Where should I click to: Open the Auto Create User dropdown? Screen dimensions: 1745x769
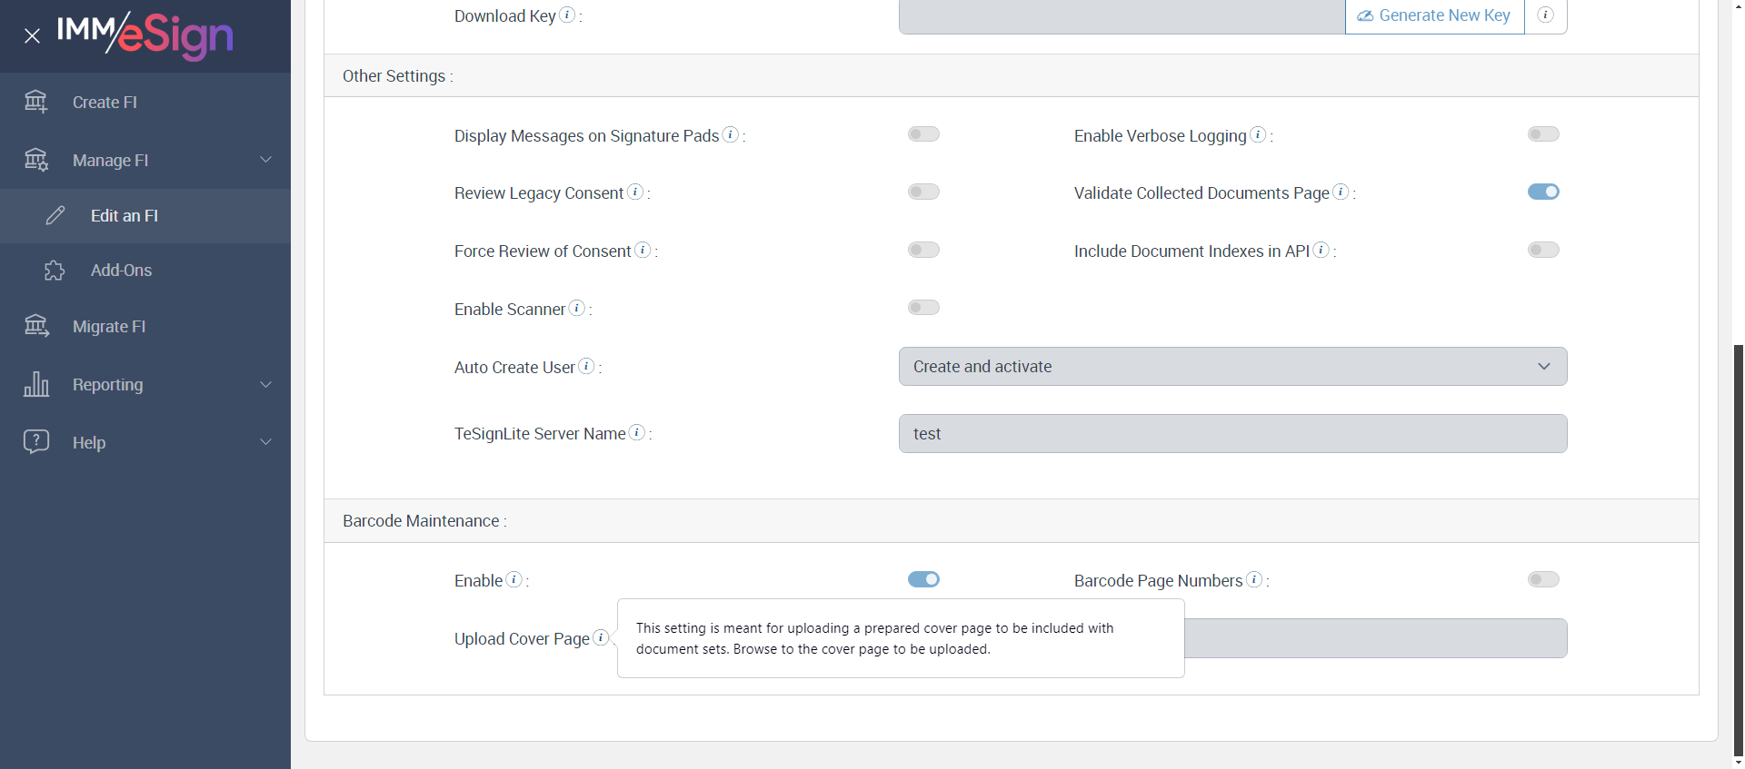(1232, 367)
